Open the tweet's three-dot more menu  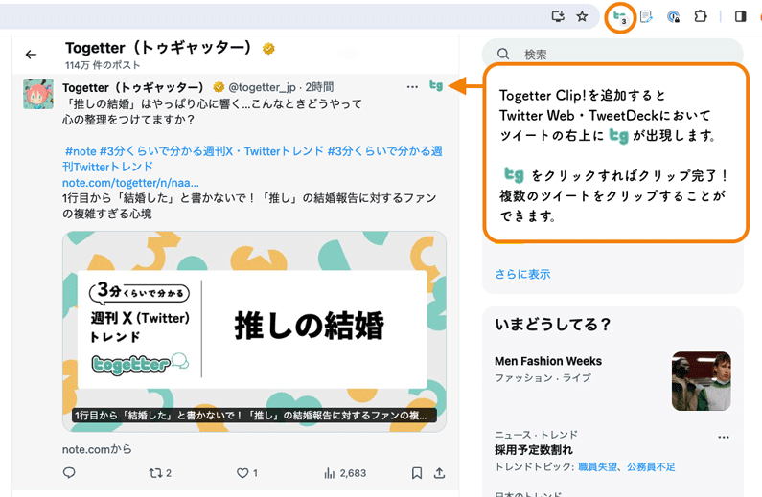click(x=412, y=86)
